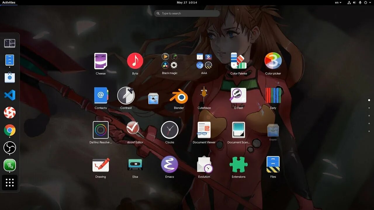
Task: Open Files from the app grid
Action: click(x=273, y=164)
